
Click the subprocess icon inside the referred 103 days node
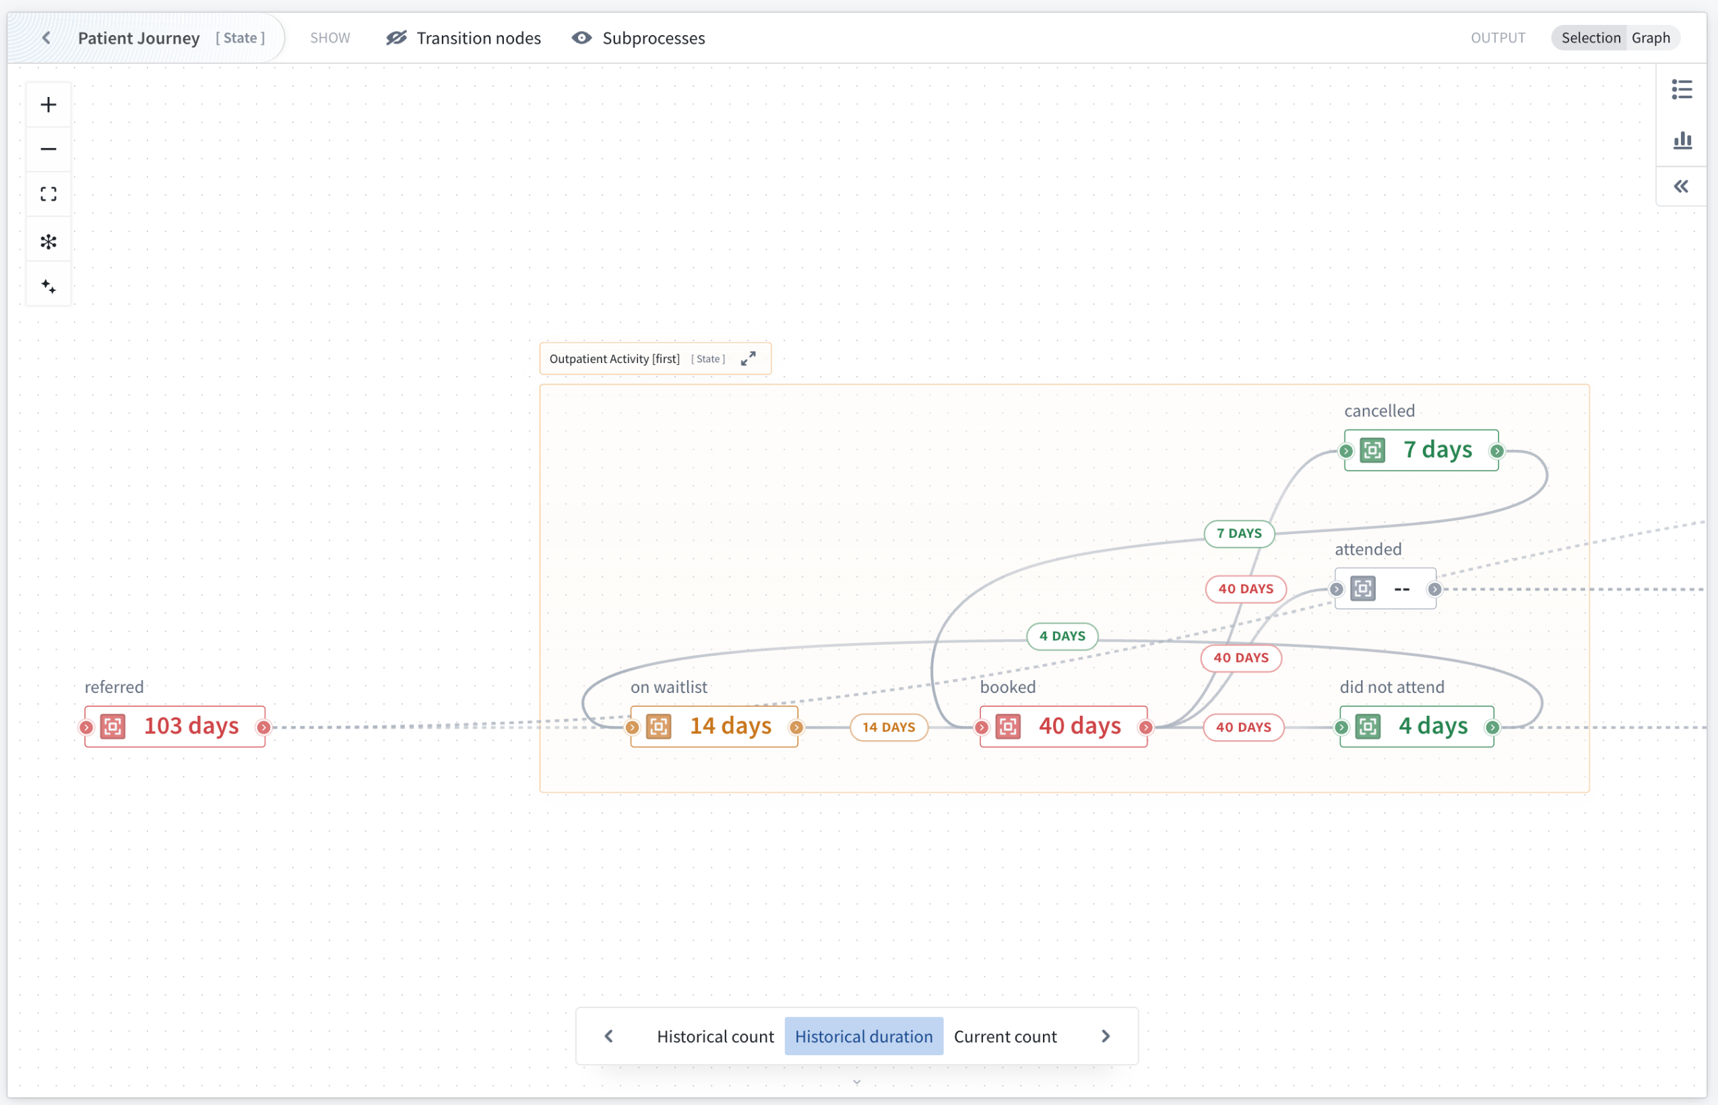pos(113,725)
